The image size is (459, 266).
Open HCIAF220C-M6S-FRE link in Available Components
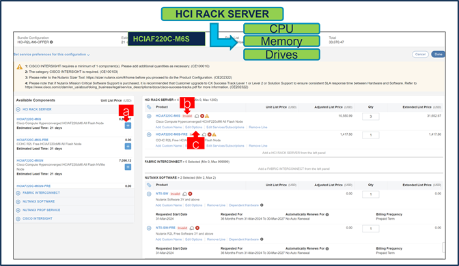tap(33, 140)
